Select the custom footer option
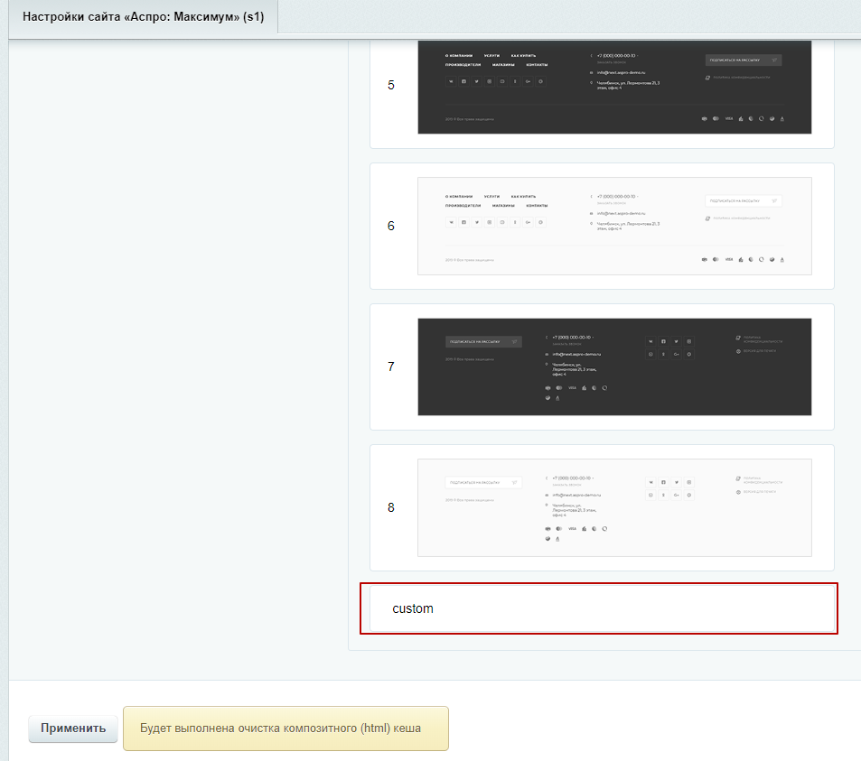This screenshot has height=761, width=861. (x=602, y=608)
